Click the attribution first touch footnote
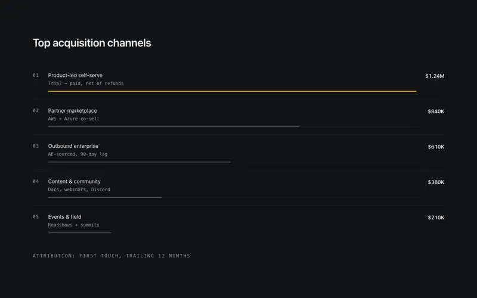The image size is (477, 298). [111, 256]
